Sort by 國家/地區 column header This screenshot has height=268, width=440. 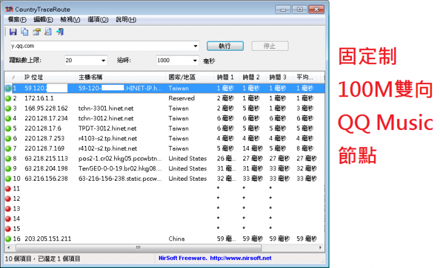pyautogui.click(x=189, y=78)
